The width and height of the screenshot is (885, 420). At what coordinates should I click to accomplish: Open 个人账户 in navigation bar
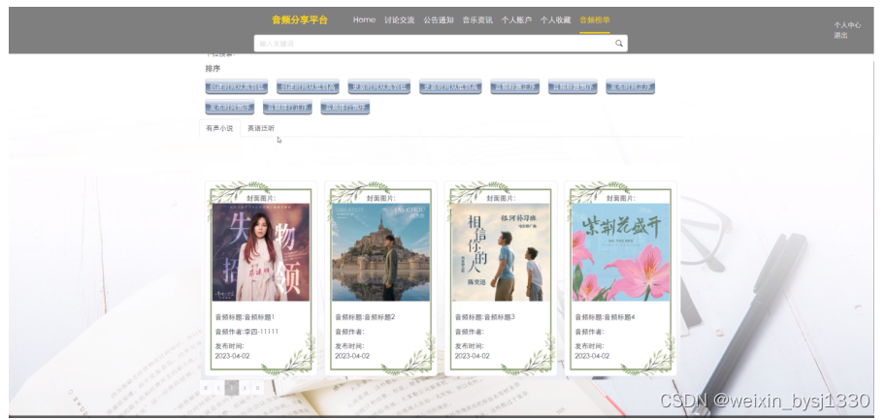[516, 19]
